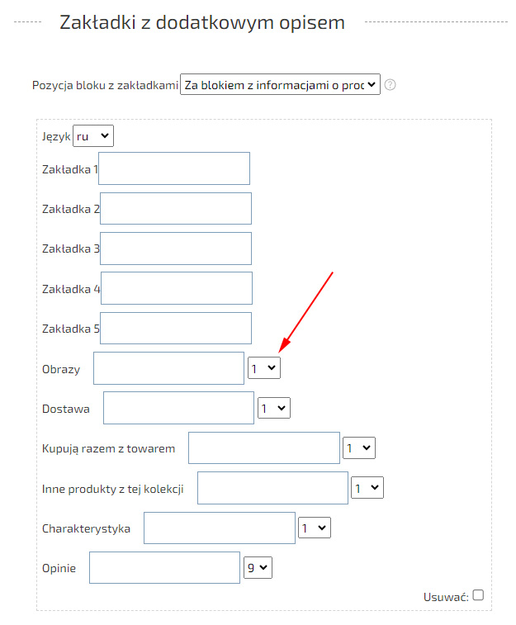Open the Inne produkty z tej kolekcji dropdown
Viewport: 516px width, 625px height.
pyautogui.click(x=367, y=488)
